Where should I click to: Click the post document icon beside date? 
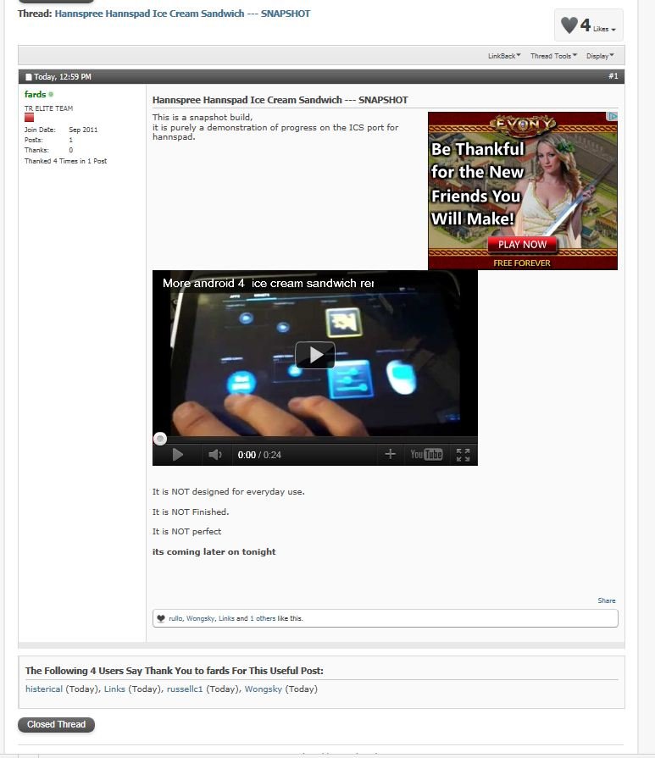[29, 77]
